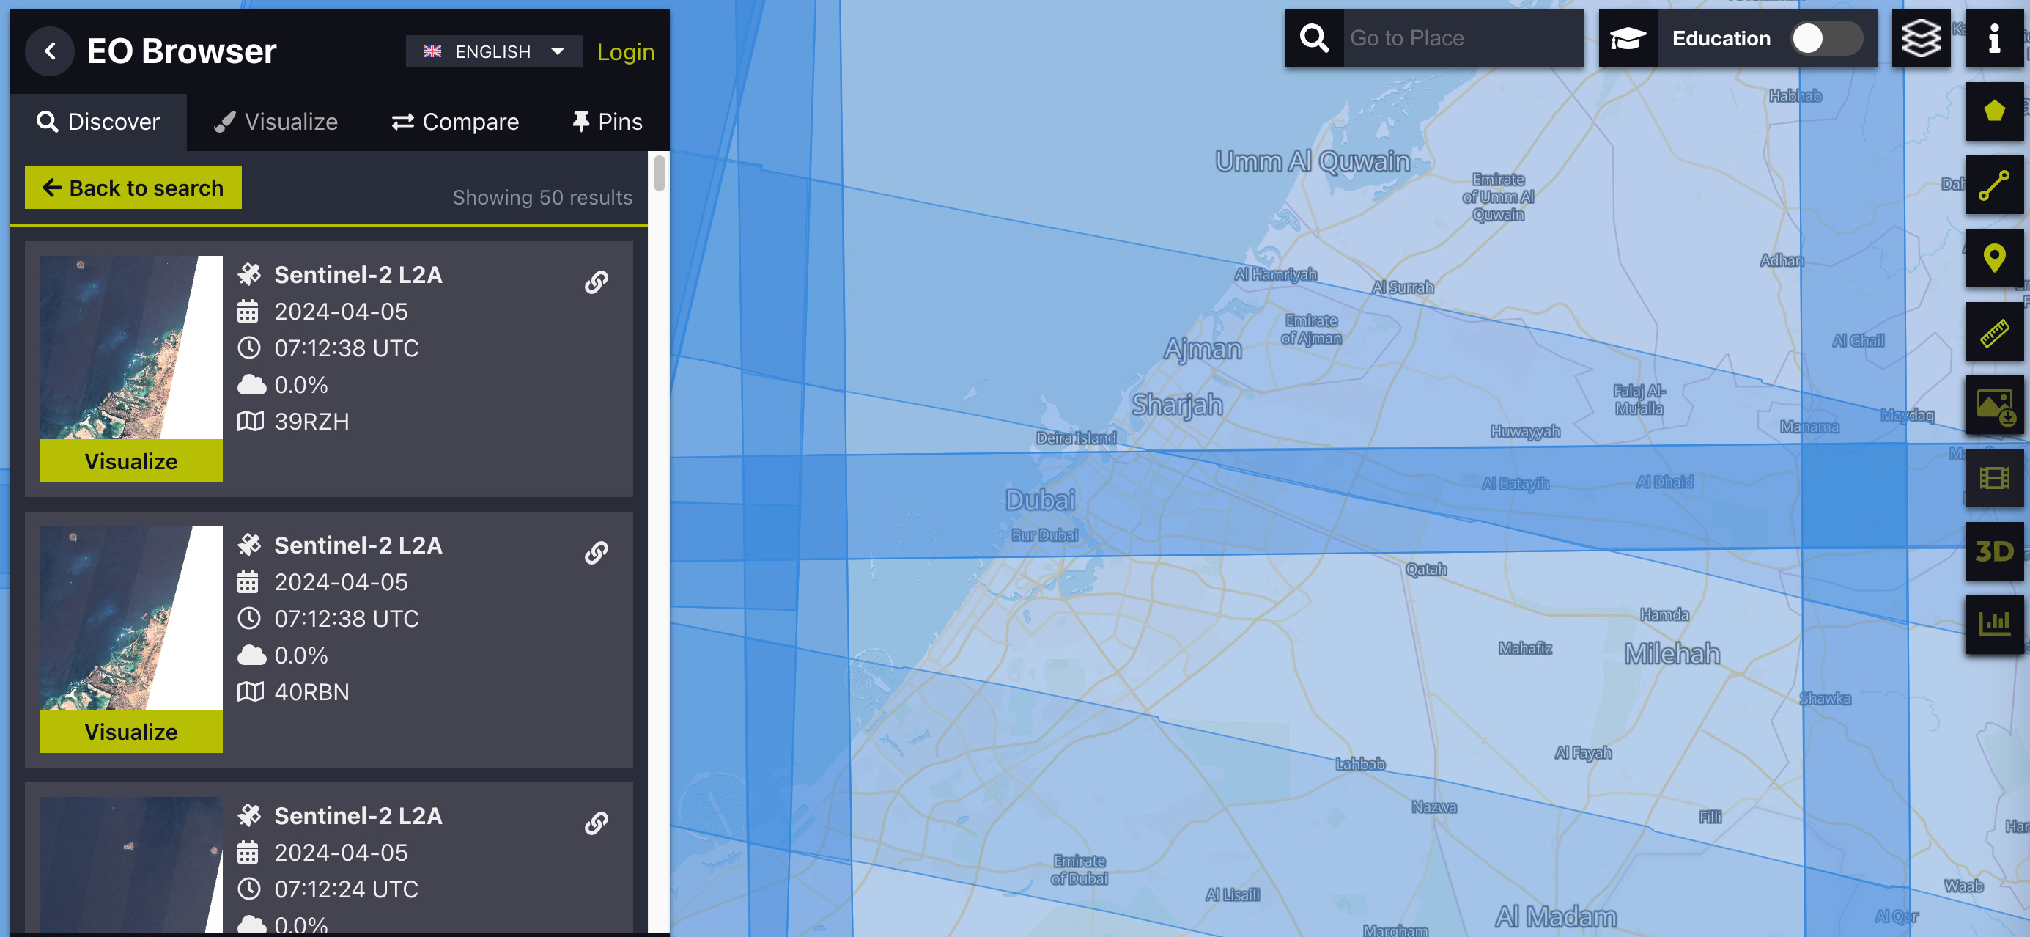Switch to 3D view
2030x937 pixels.
[1994, 551]
